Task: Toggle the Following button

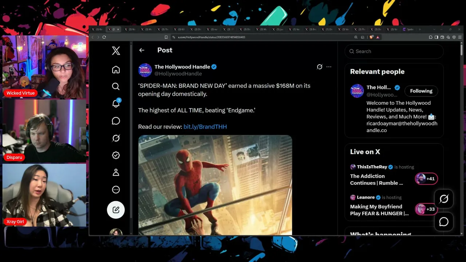Action: tap(421, 91)
